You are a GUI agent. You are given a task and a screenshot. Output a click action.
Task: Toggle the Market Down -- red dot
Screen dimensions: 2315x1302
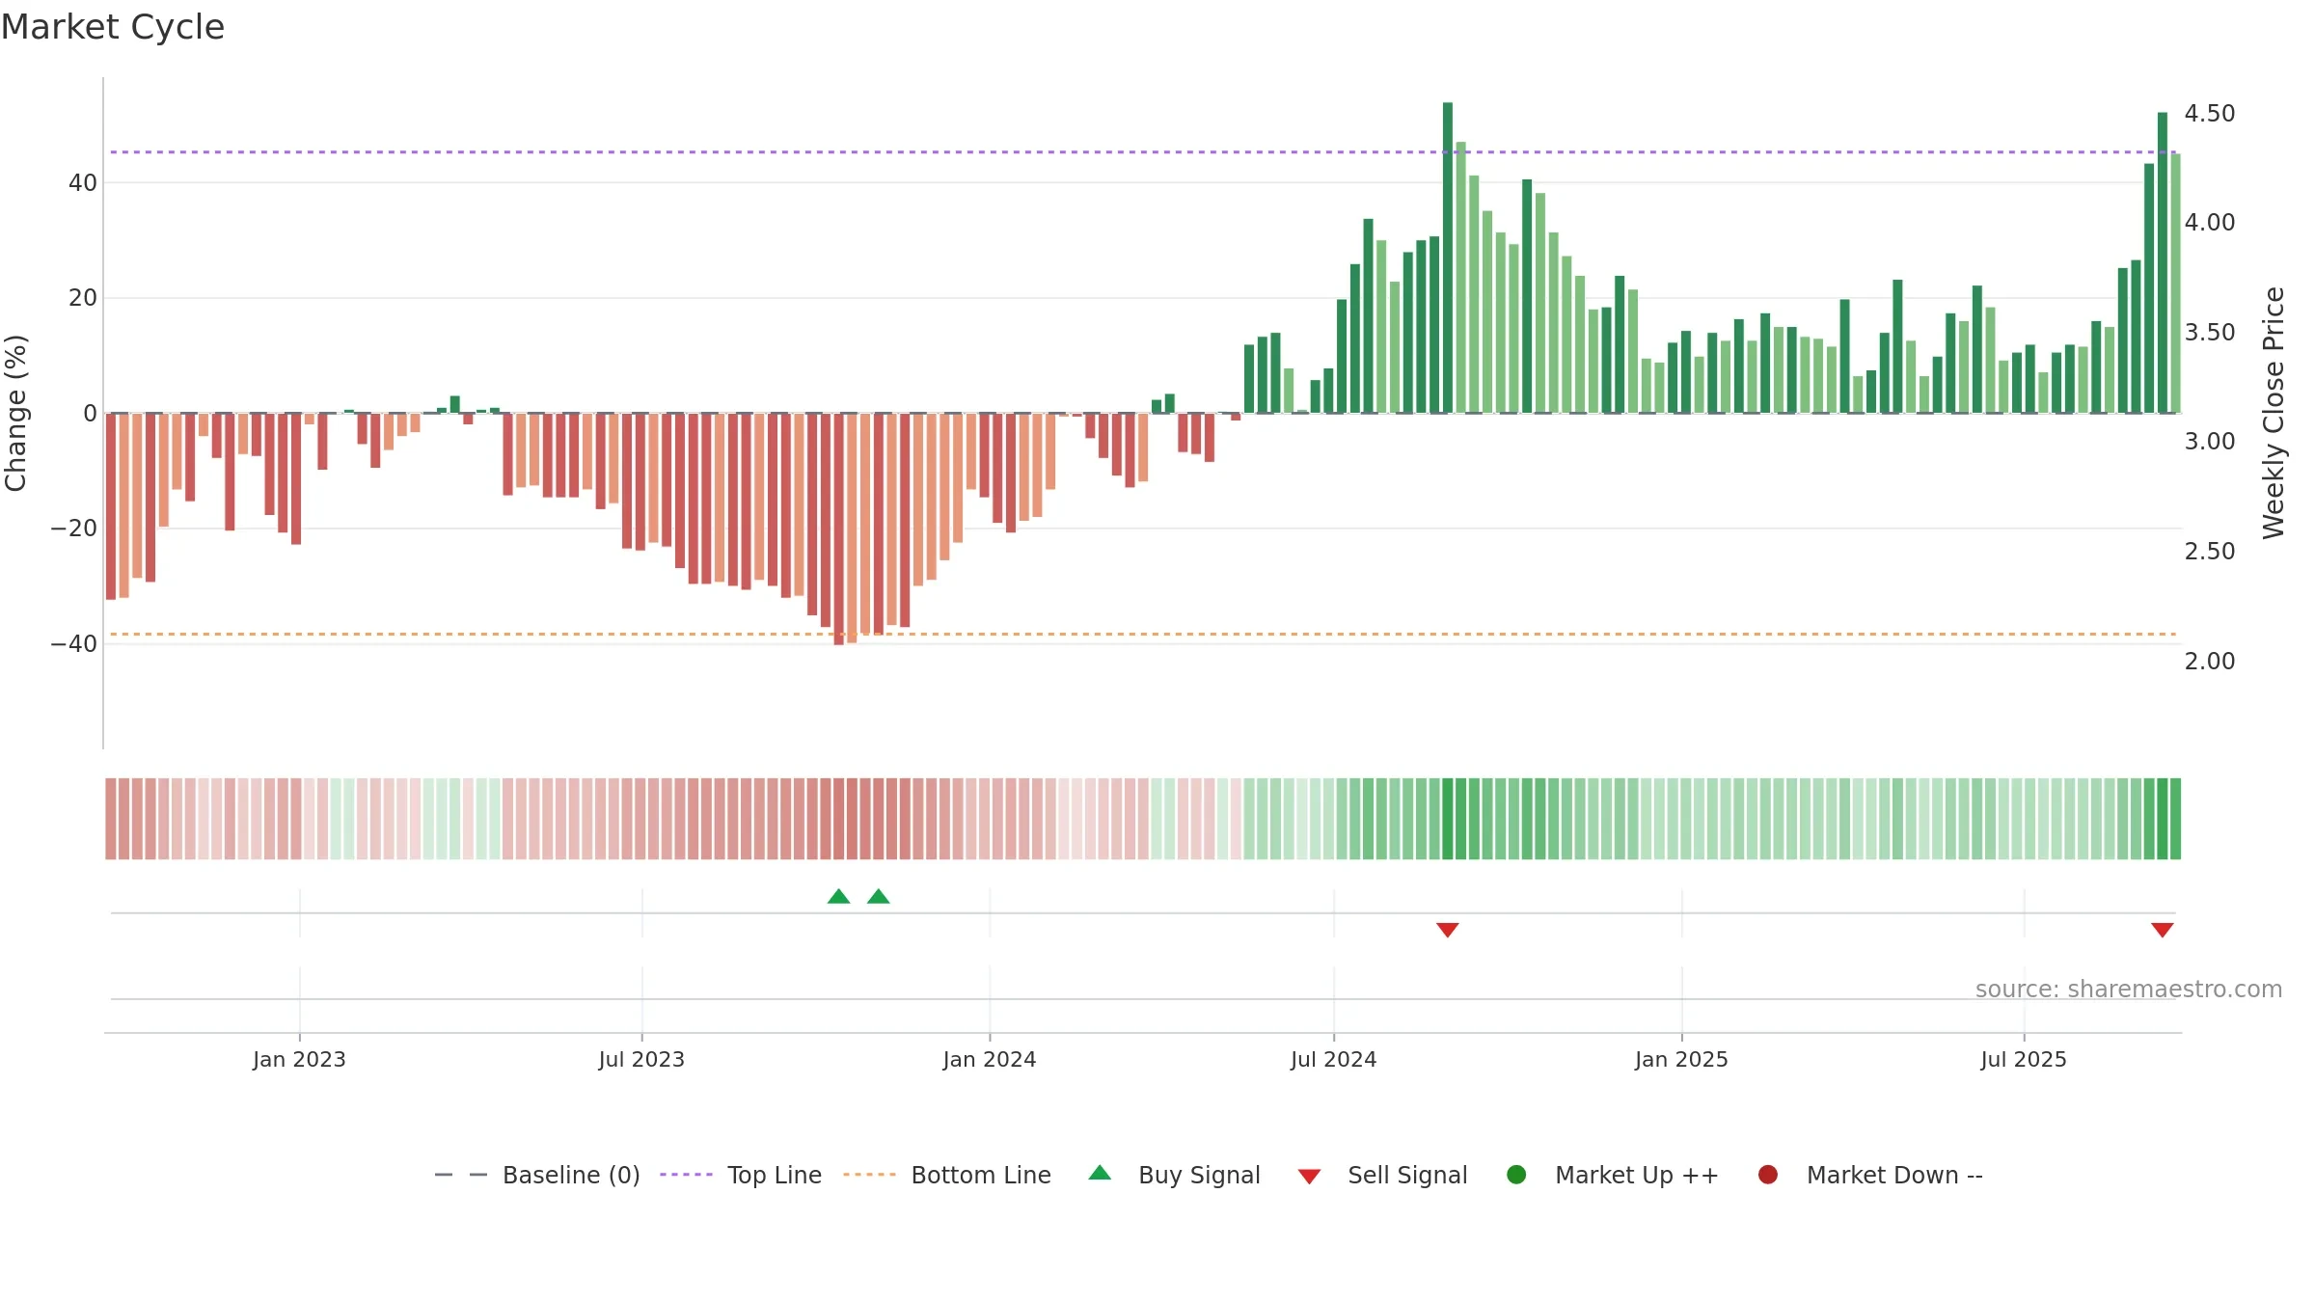1768,1175
